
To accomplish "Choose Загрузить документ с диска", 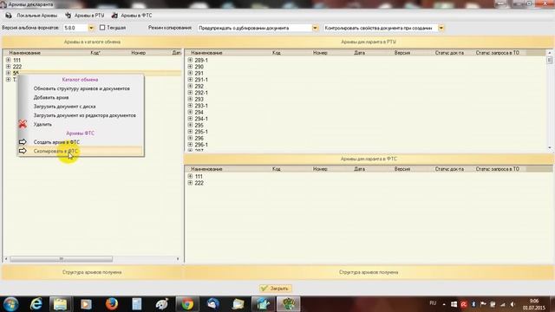I will (x=64, y=107).
